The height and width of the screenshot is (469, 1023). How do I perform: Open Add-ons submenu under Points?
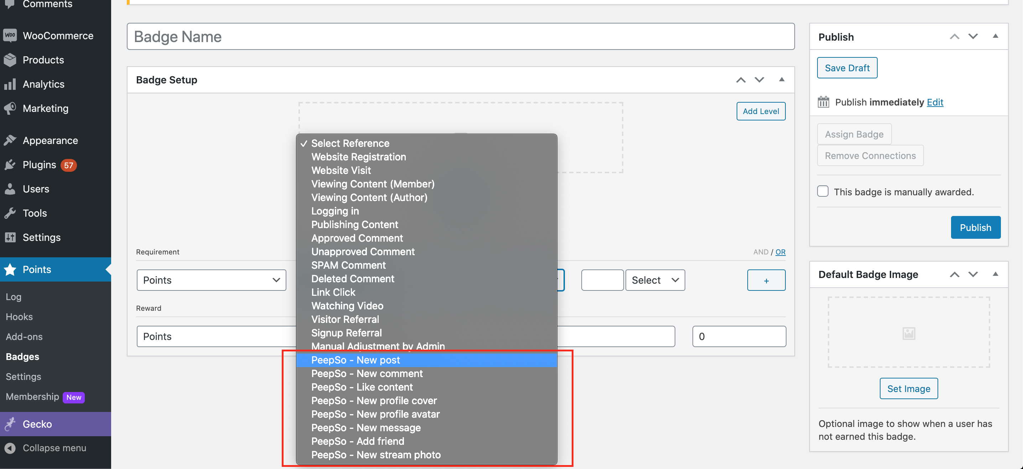click(x=24, y=336)
